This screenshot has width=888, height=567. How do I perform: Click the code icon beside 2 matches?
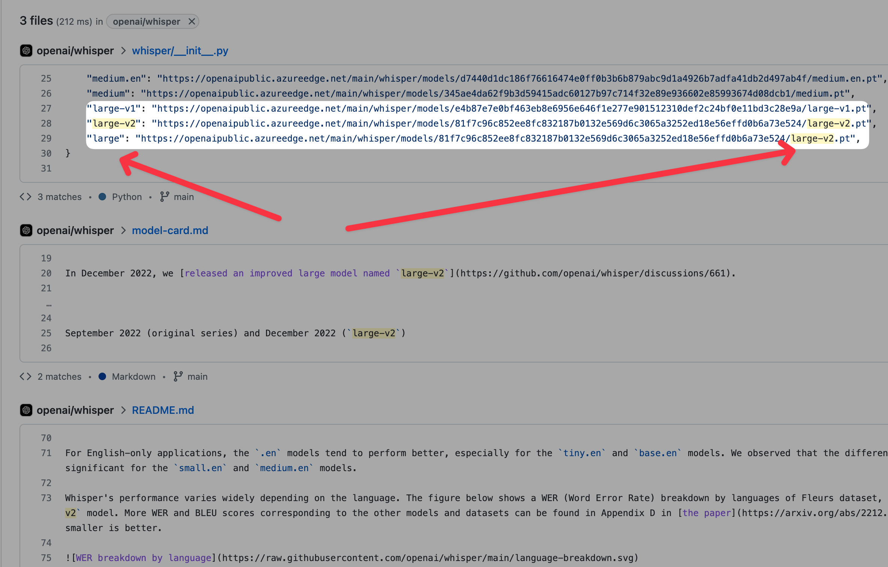coord(25,376)
